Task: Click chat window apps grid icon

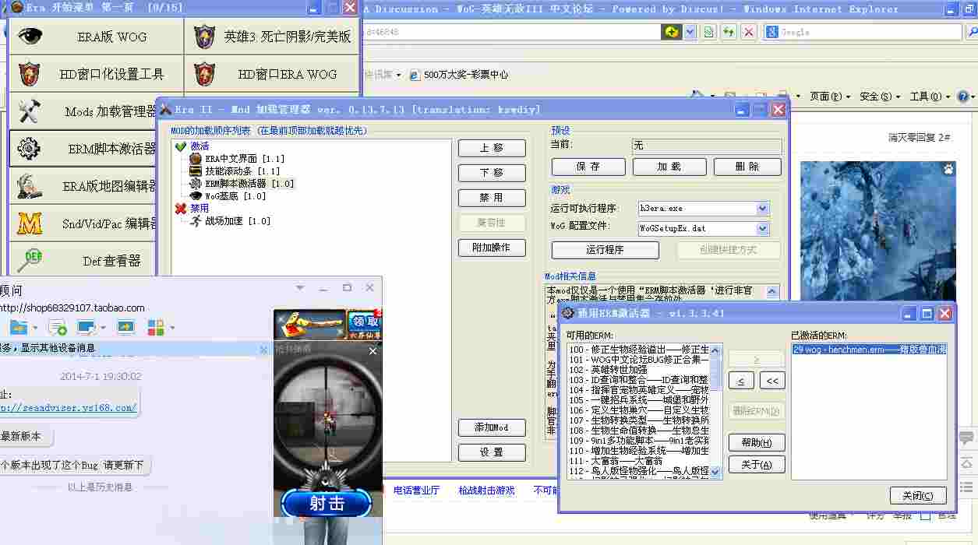Action: click(x=156, y=327)
